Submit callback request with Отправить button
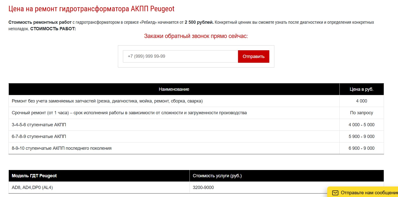The width and height of the screenshot is (398, 197). (254, 56)
